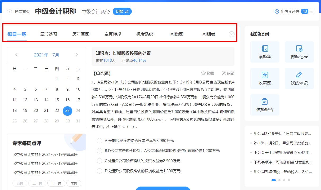Open 做题记录 from the records panel

pyautogui.click(x=299, y=52)
